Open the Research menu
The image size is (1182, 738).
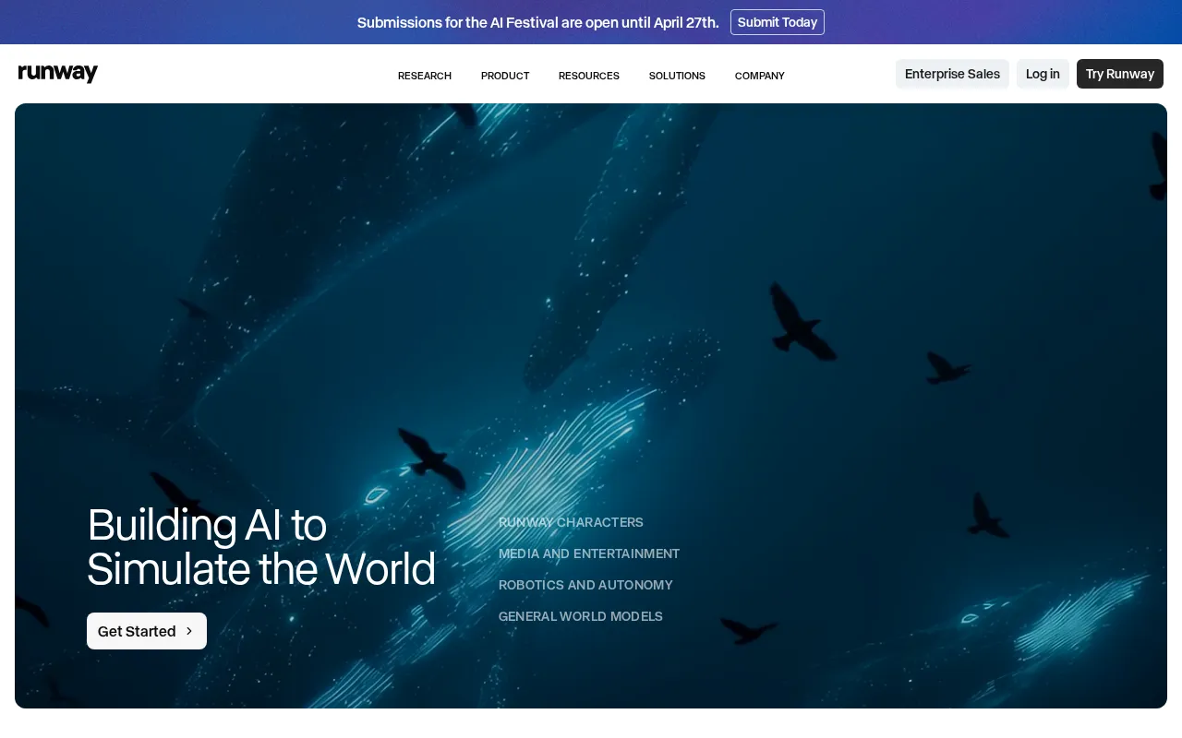click(425, 76)
